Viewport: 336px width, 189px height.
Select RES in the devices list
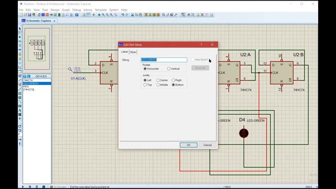pyautogui.click(x=37, y=86)
